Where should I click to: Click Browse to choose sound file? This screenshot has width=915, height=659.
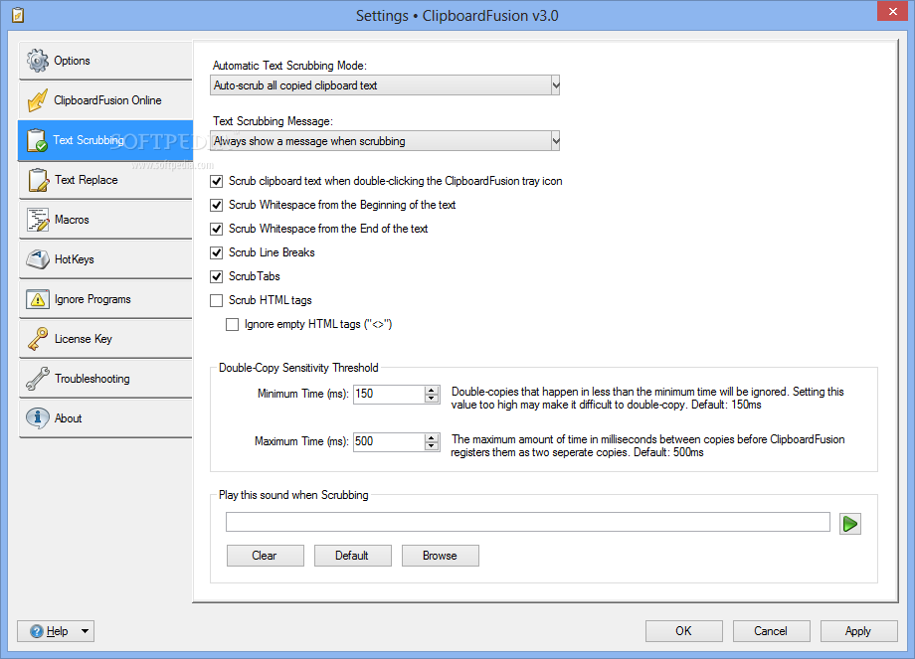point(441,556)
